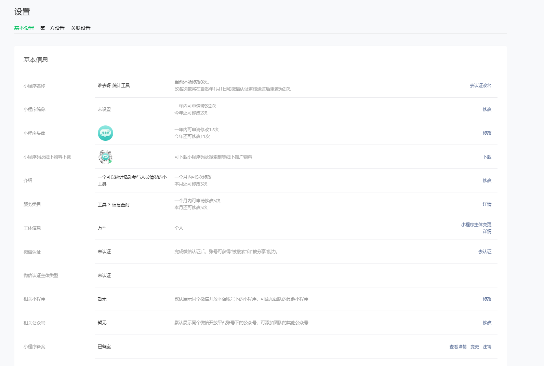The image size is (544, 366).
Task: Open the 关联设置 tab
Action: (81, 28)
